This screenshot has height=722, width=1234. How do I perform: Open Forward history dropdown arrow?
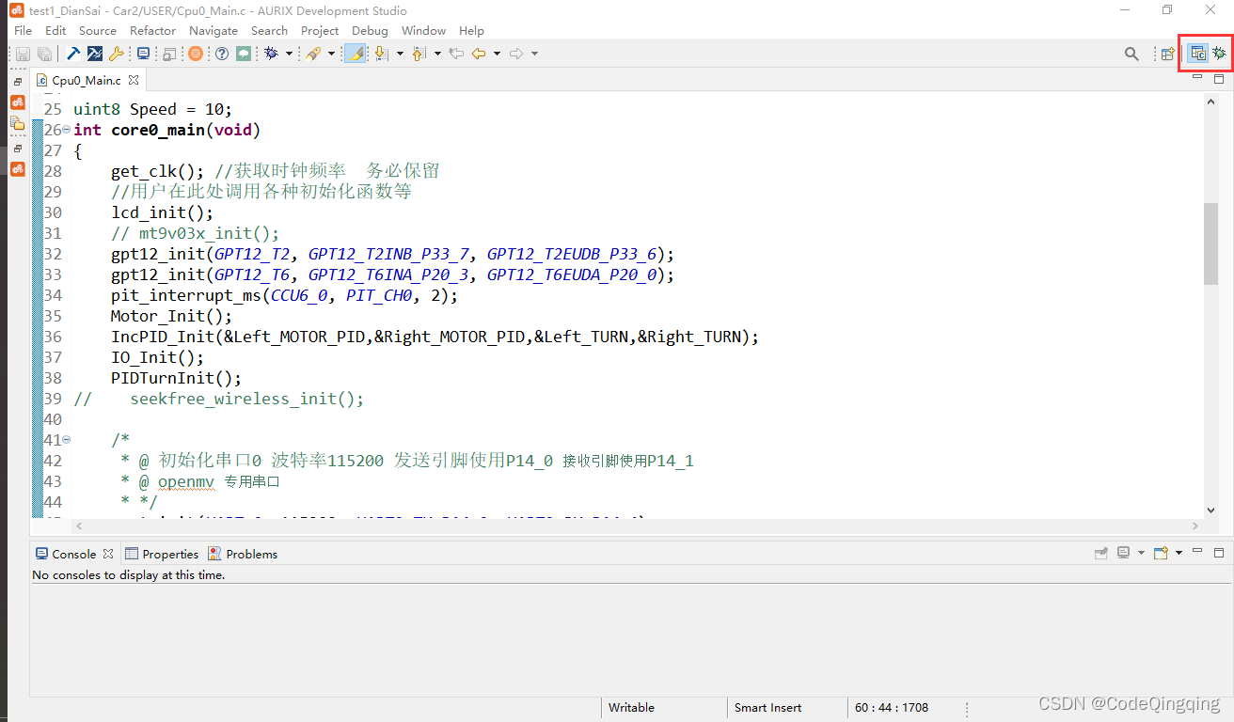point(534,54)
